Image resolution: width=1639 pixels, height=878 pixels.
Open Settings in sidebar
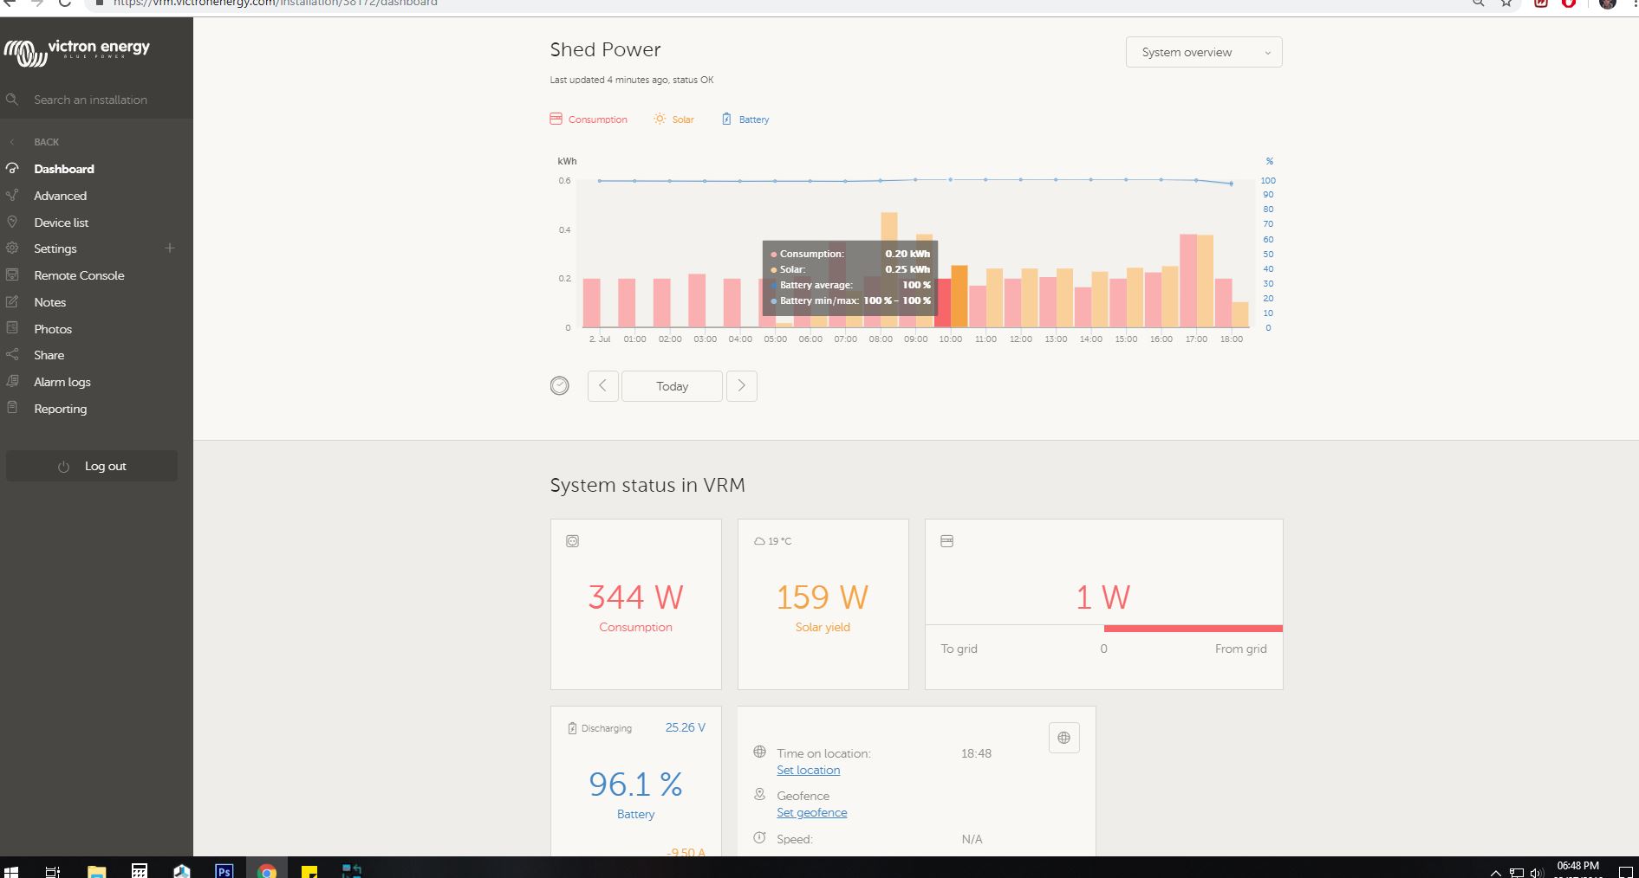tap(55, 249)
